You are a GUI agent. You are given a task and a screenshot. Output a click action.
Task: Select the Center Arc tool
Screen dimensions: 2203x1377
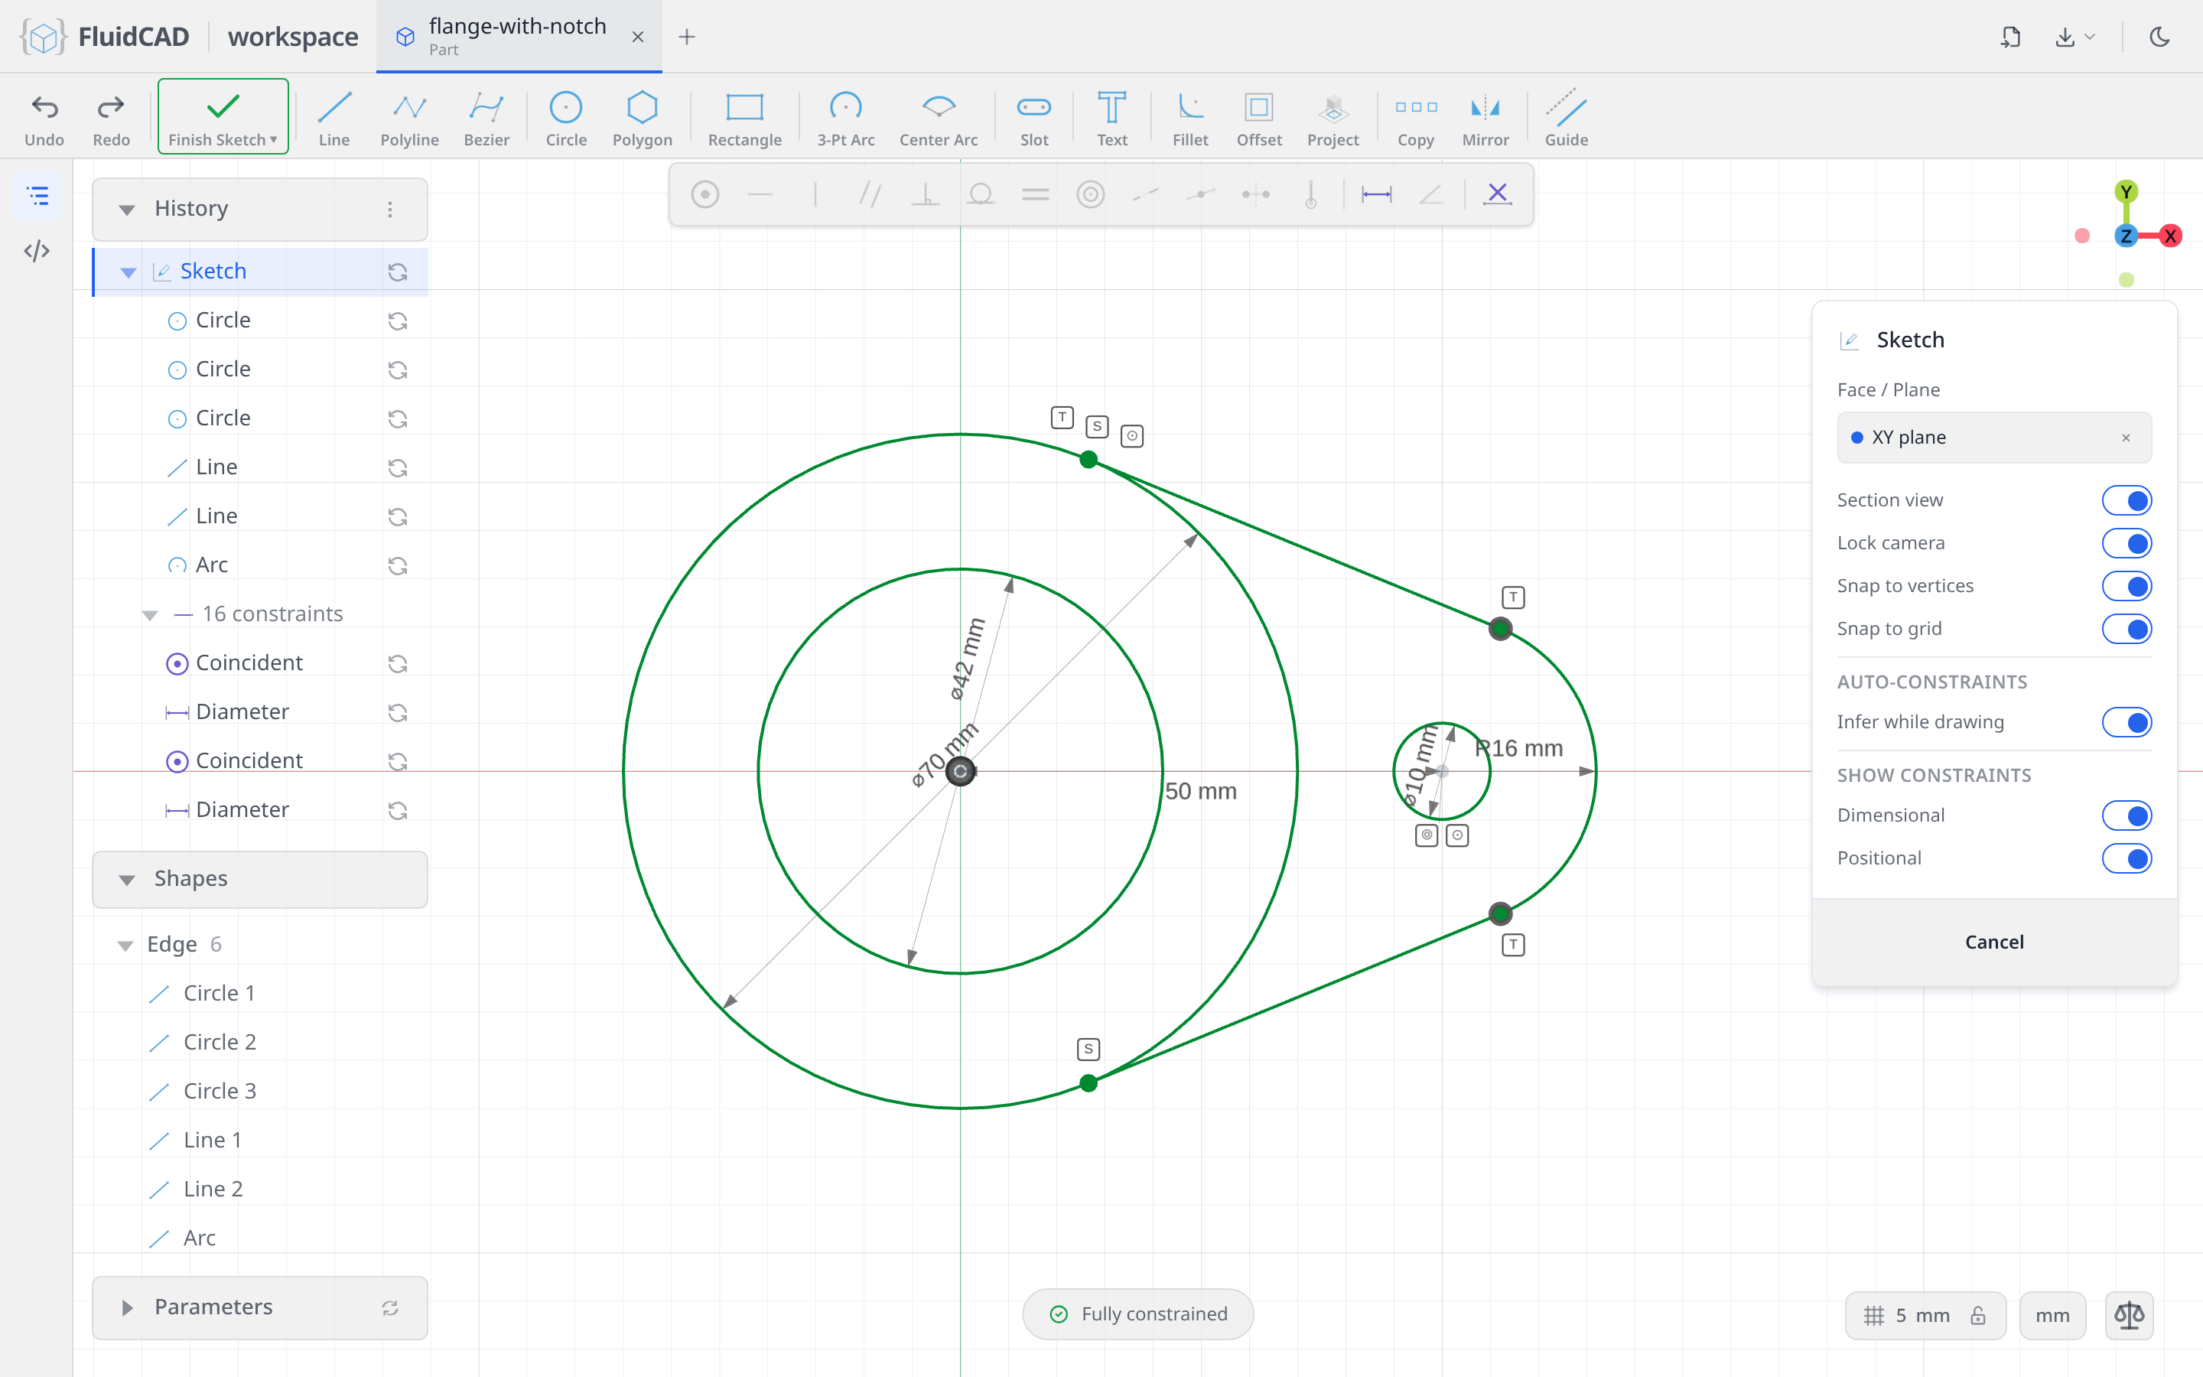[939, 119]
